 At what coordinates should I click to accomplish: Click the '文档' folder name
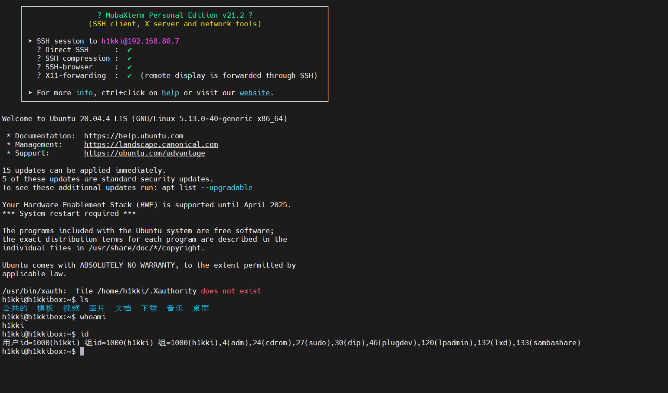(123, 308)
